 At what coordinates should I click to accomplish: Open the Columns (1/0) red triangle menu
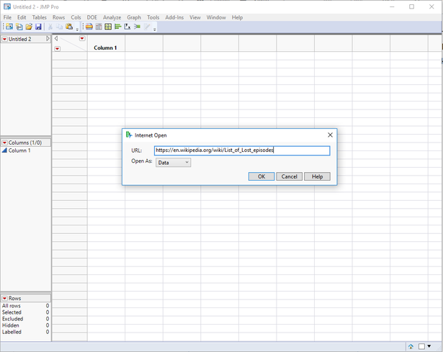[5, 143]
